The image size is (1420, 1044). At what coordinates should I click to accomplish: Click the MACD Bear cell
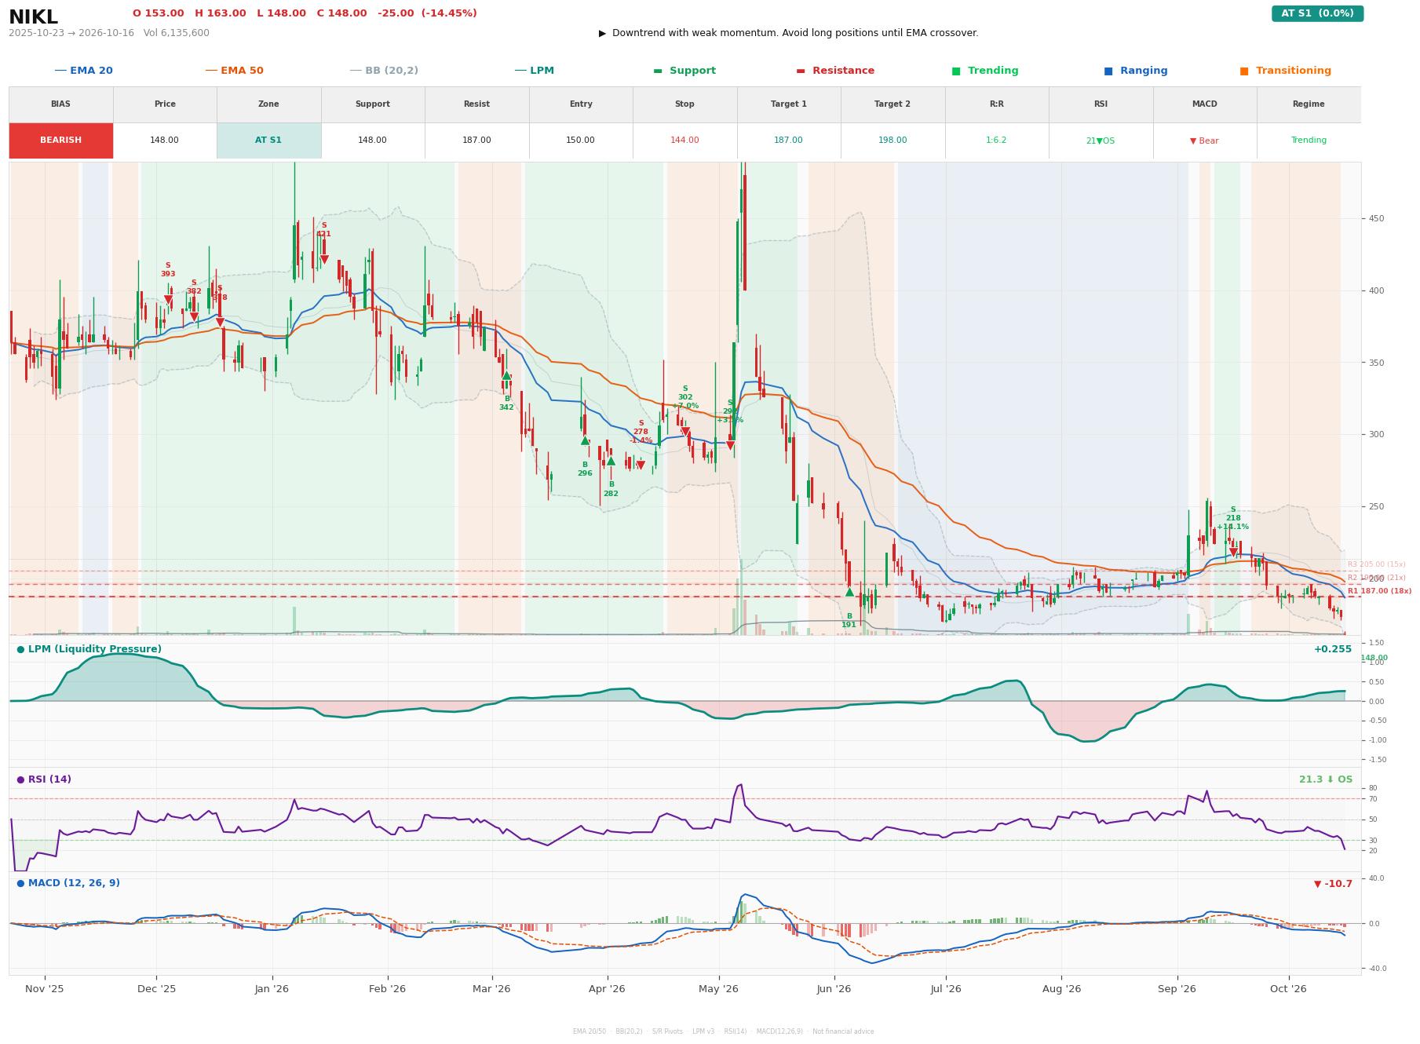pos(1204,141)
